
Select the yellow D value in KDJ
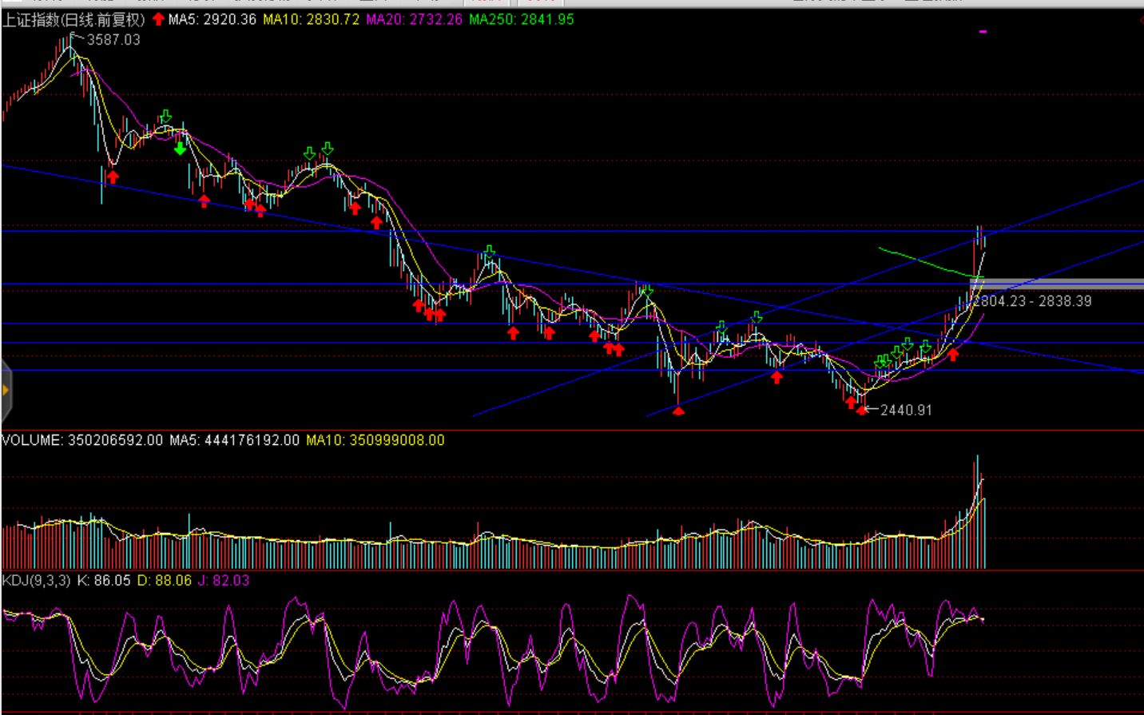(165, 581)
